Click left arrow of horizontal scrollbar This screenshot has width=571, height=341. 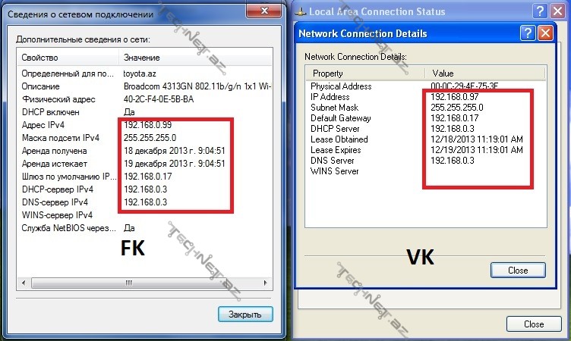24,283
